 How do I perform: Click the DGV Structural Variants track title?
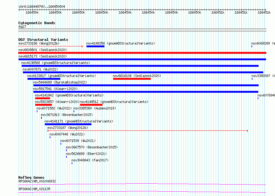pos(43,40)
